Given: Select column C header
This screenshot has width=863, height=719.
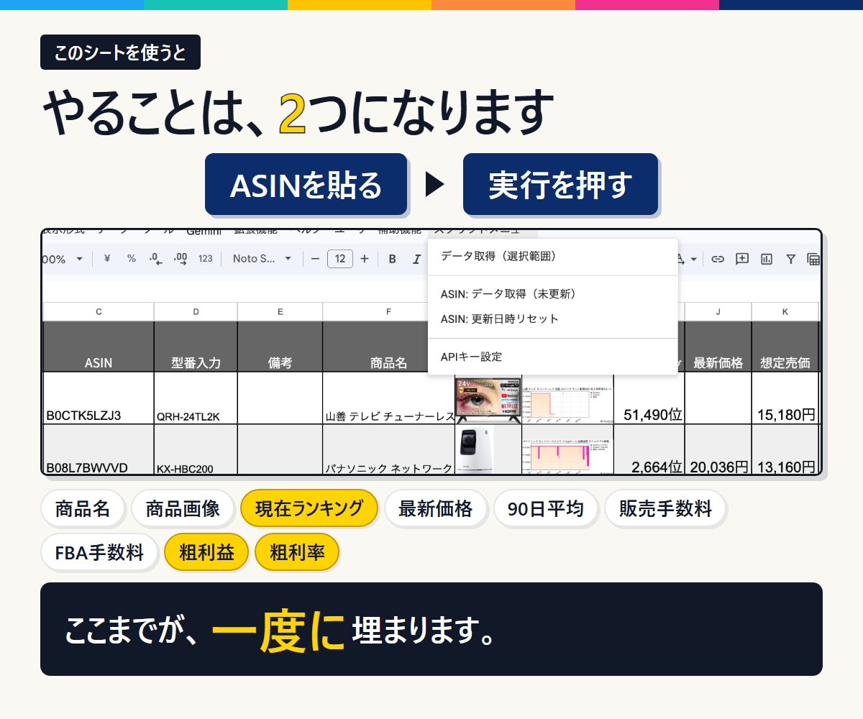Looking at the screenshot, I should [x=99, y=311].
